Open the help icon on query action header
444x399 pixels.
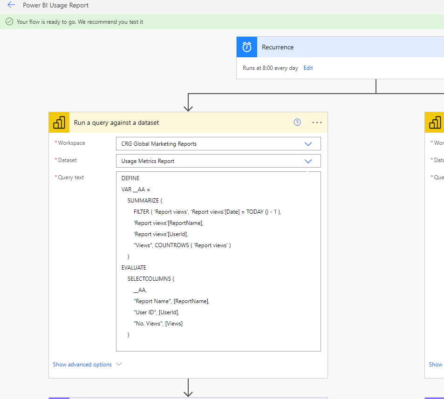pos(297,122)
